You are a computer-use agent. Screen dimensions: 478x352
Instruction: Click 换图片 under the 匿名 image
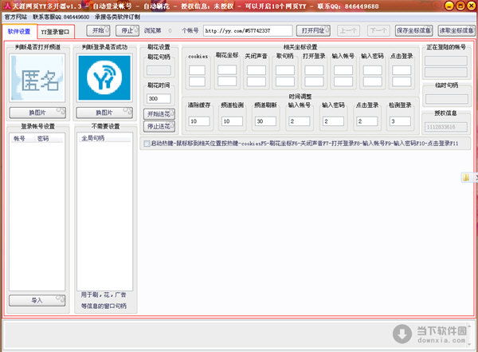point(37,113)
